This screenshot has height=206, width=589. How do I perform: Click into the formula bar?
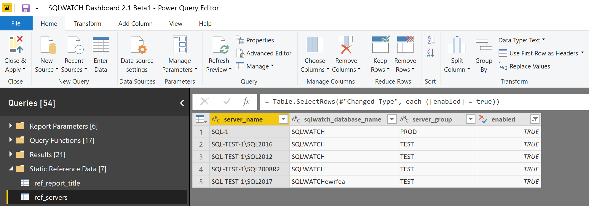[x=424, y=102]
